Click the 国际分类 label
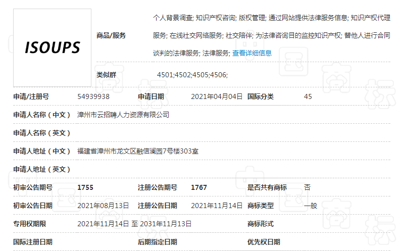Image resolution: width=403 pixels, height=251 pixels. [x=261, y=96]
